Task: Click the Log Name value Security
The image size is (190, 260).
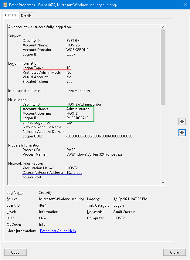Action: (46, 193)
